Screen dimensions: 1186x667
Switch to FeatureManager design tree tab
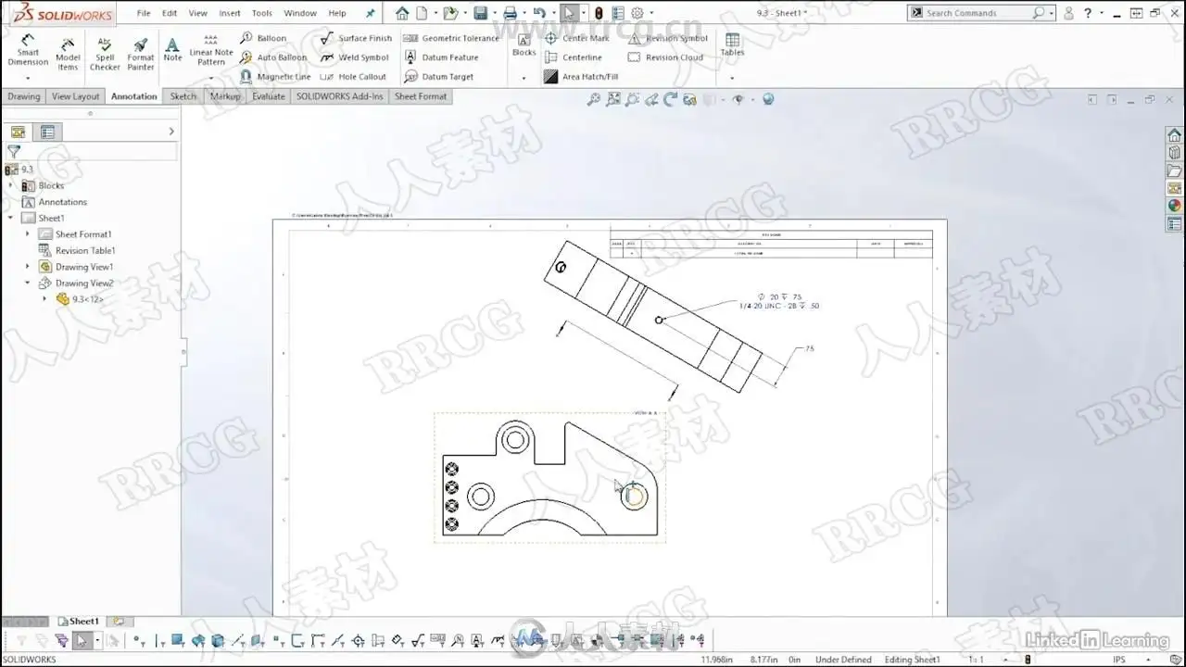(x=18, y=132)
